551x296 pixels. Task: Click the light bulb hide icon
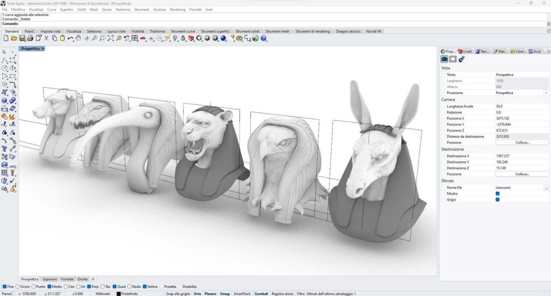175,38
